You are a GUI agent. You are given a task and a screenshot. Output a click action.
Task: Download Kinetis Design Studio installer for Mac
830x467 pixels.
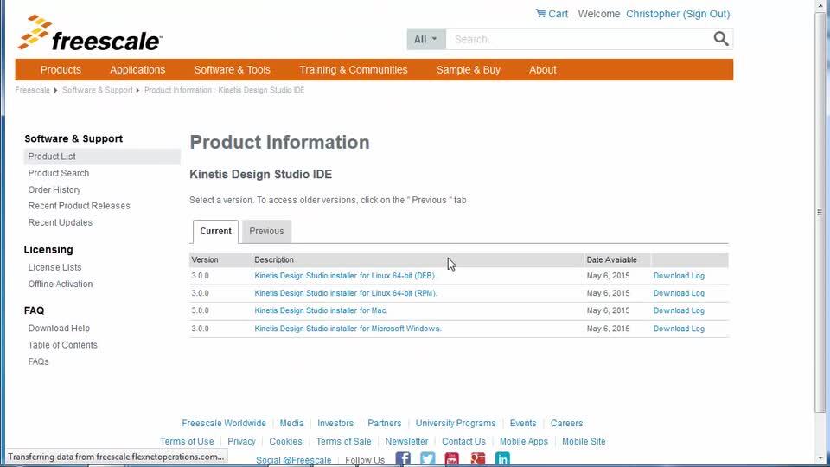[x=322, y=310]
